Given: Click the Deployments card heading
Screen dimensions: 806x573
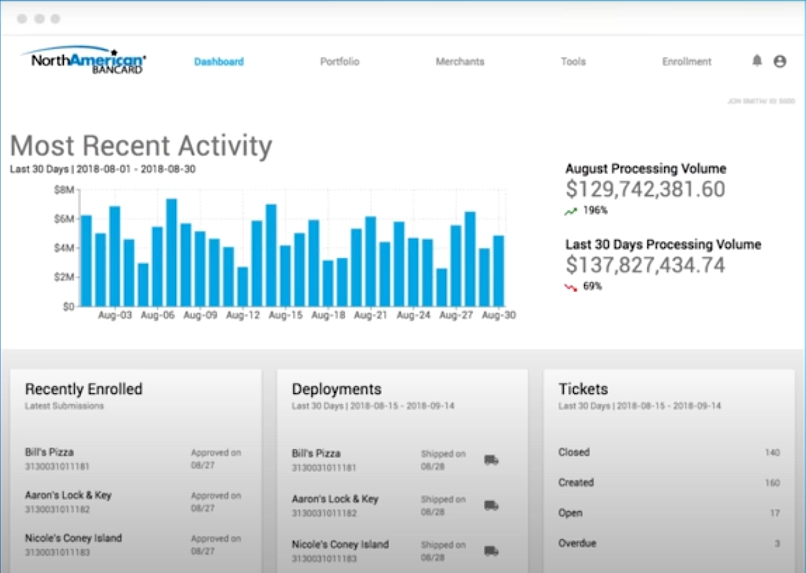Looking at the screenshot, I should [x=337, y=389].
